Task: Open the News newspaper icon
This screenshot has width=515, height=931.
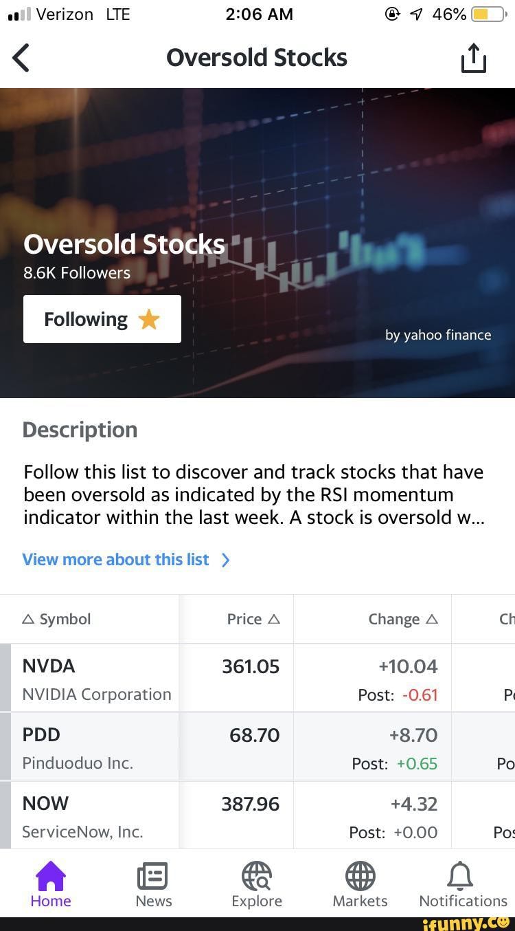Action: (153, 877)
